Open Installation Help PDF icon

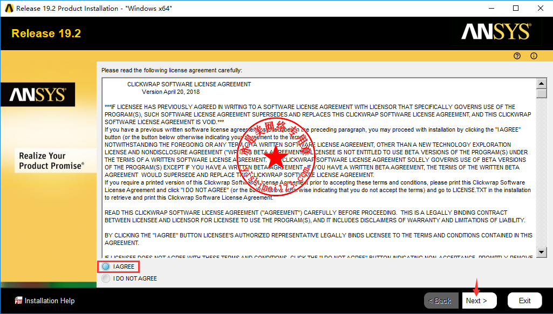pyautogui.click(x=18, y=301)
